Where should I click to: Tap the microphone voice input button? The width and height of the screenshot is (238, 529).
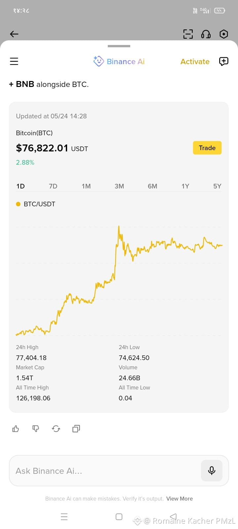(x=212, y=470)
